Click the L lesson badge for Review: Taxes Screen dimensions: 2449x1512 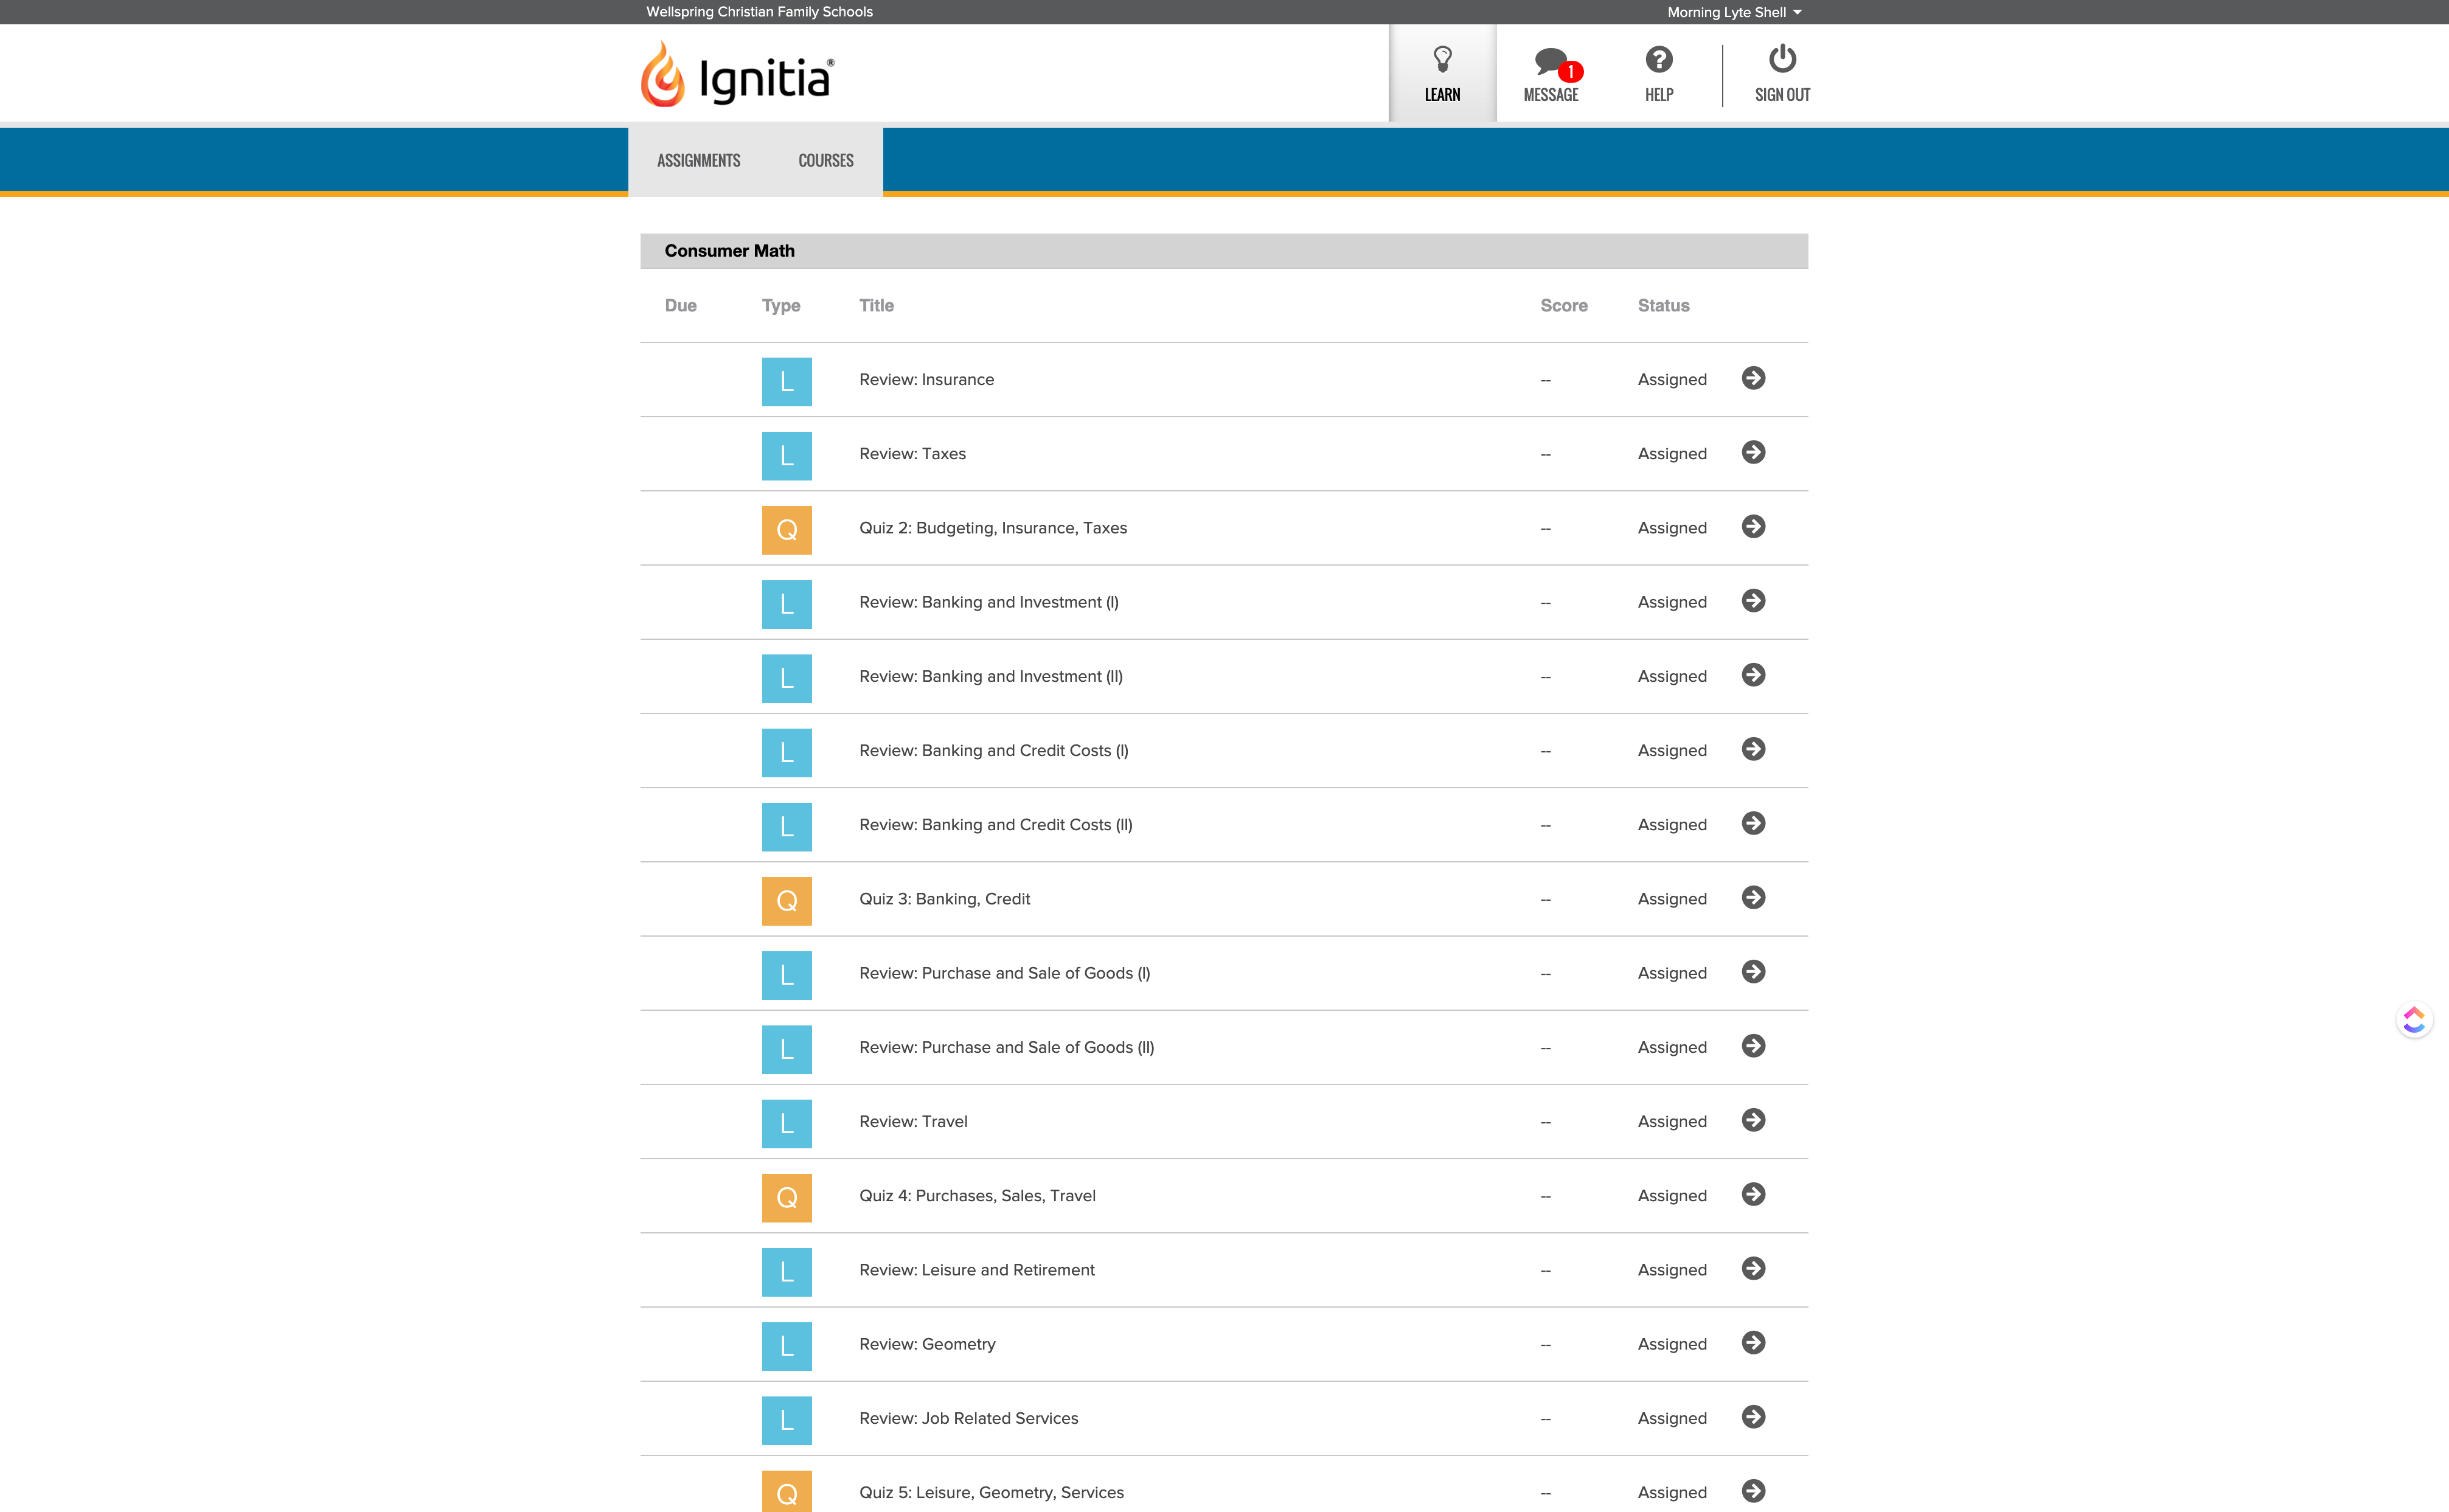point(786,456)
